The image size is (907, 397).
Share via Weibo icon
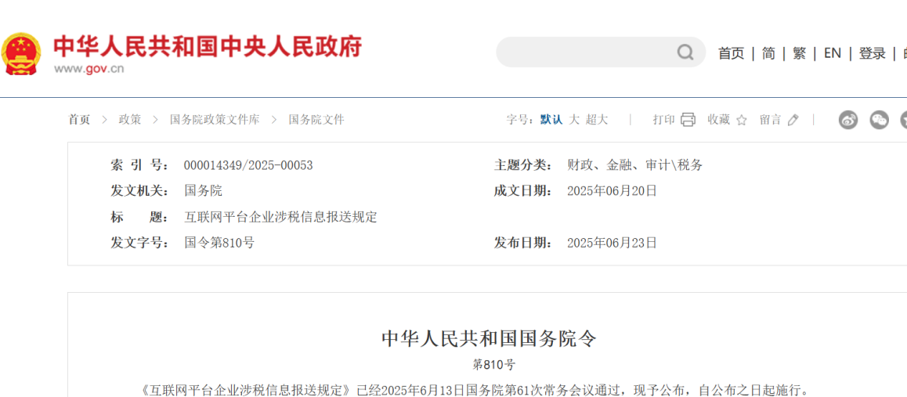click(848, 120)
